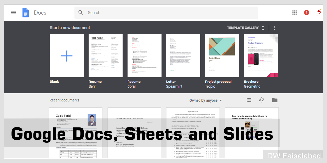Viewport: 327px width, 163px height.
Task: Open the file picker folder icon
Action: pyautogui.click(x=275, y=100)
